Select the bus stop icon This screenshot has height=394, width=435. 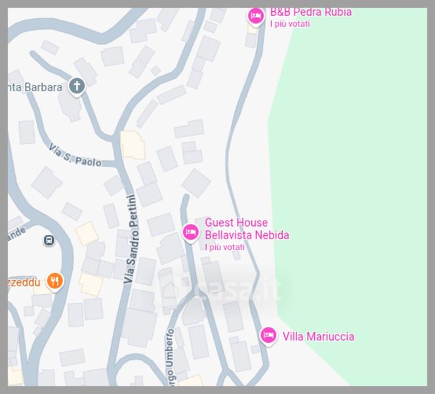point(49,240)
